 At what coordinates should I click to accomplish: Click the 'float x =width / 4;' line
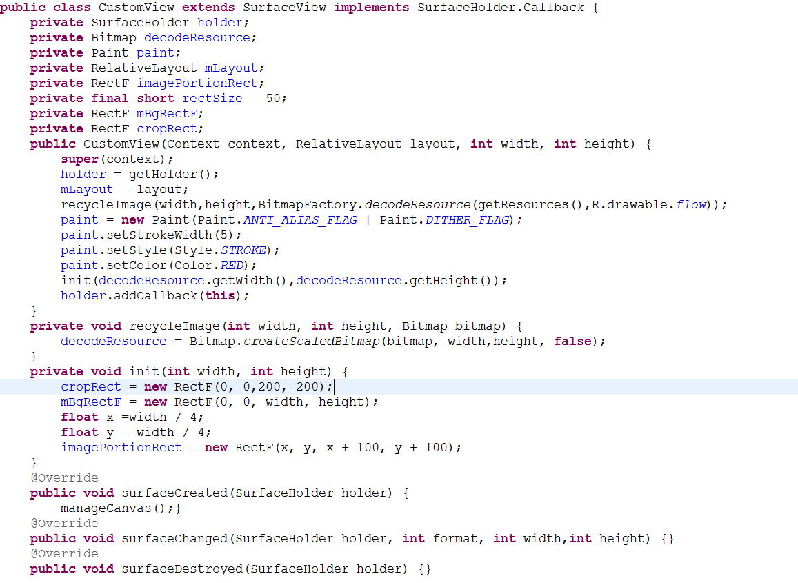132,417
